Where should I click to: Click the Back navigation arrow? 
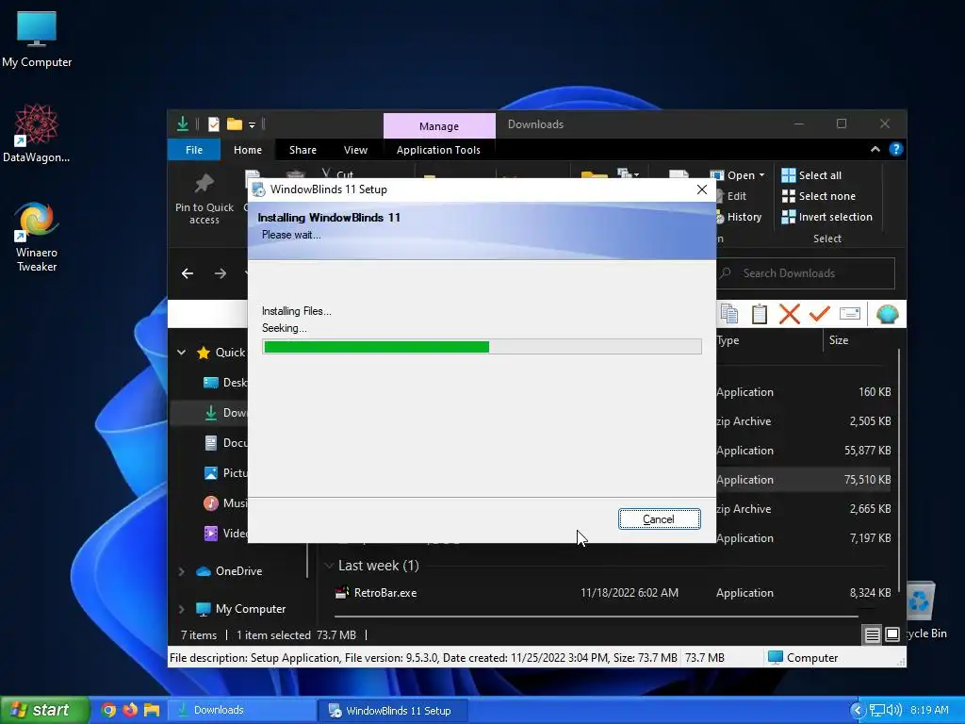tap(188, 273)
